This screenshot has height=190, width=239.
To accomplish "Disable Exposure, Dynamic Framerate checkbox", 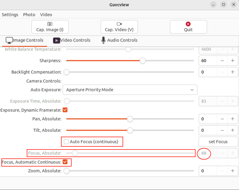I will click(65, 110).
